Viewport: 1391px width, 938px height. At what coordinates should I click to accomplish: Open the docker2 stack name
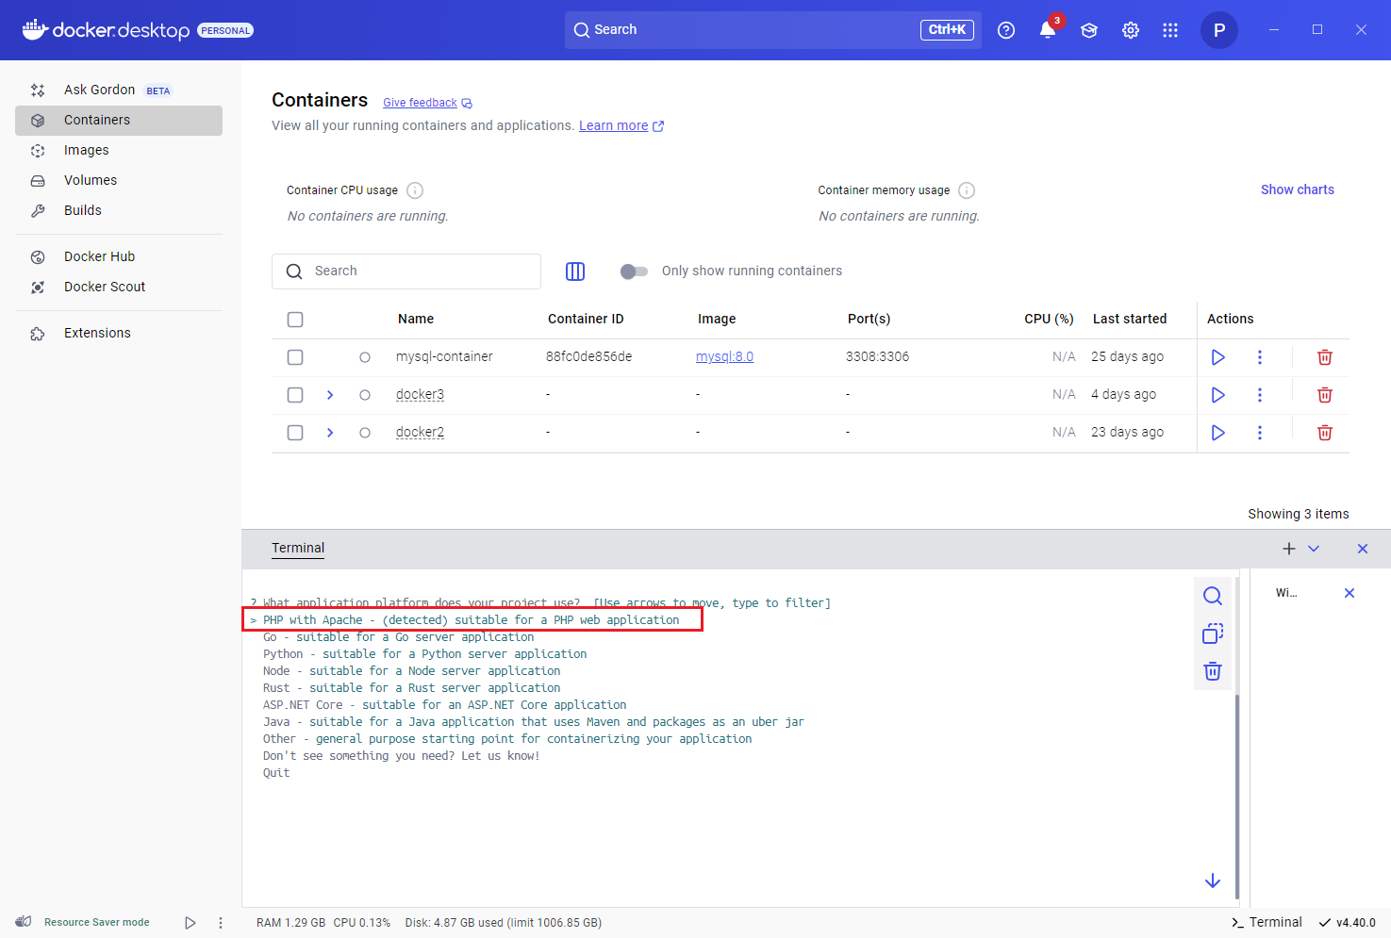[420, 432]
